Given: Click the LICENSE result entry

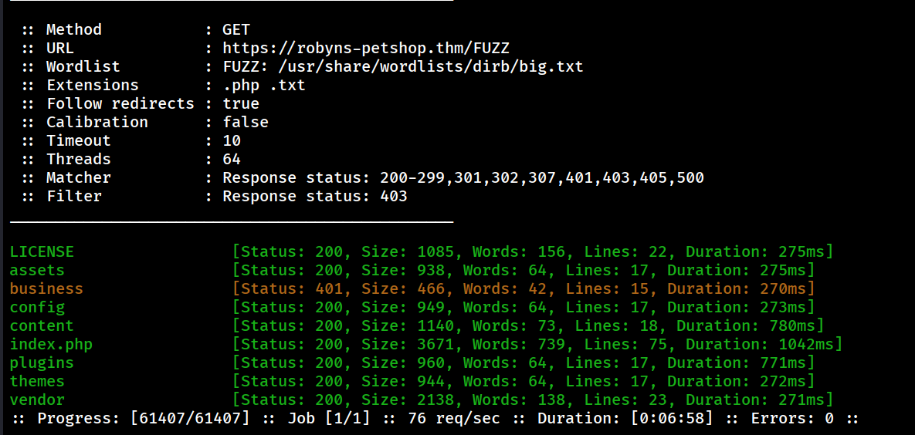Looking at the screenshot, I should pos(42,251).
